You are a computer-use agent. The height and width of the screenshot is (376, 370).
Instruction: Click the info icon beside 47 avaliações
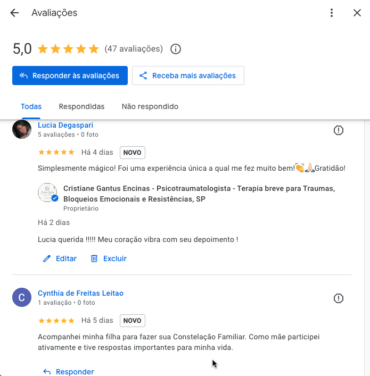[176, 49]
